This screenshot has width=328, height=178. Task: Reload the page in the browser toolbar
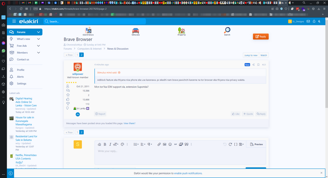point(21,9)
